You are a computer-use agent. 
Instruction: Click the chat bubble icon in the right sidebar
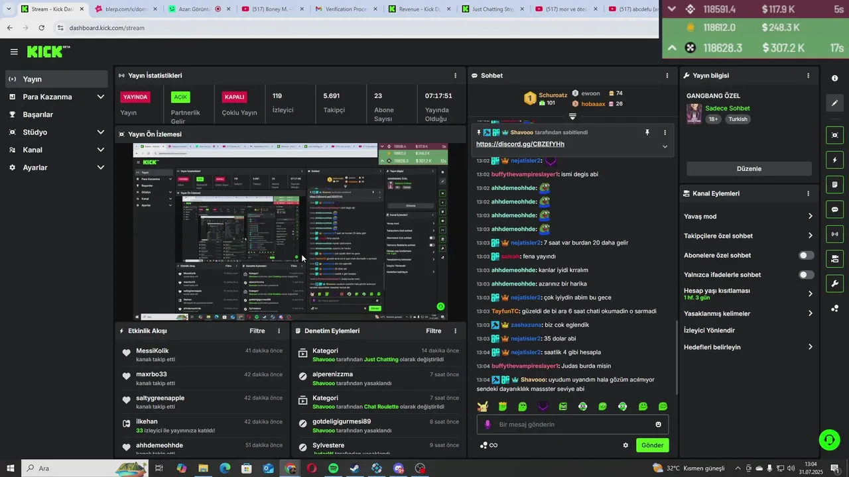pos(834,209)
